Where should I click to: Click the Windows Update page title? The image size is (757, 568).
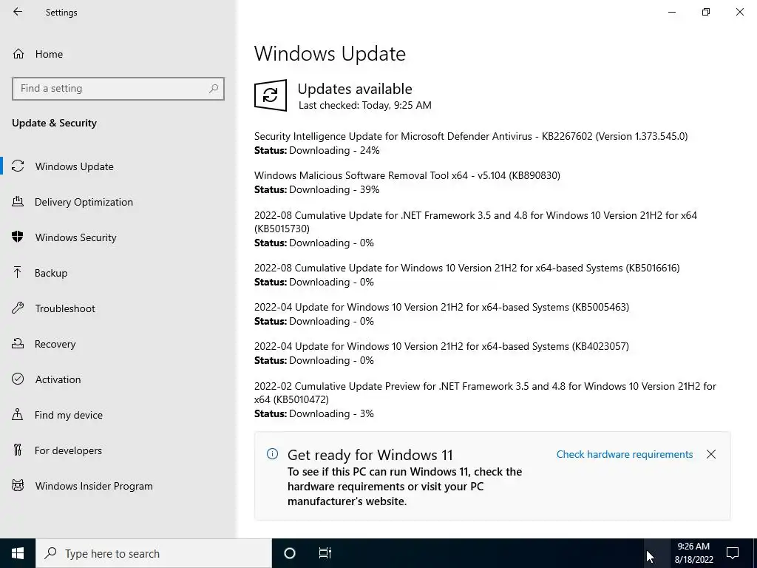coord(330,53)
